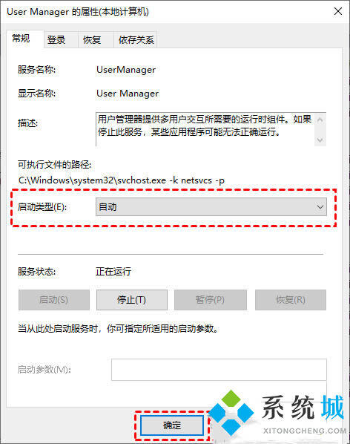
Task: Click the 启动参数 input field
Action: point(219,370)
